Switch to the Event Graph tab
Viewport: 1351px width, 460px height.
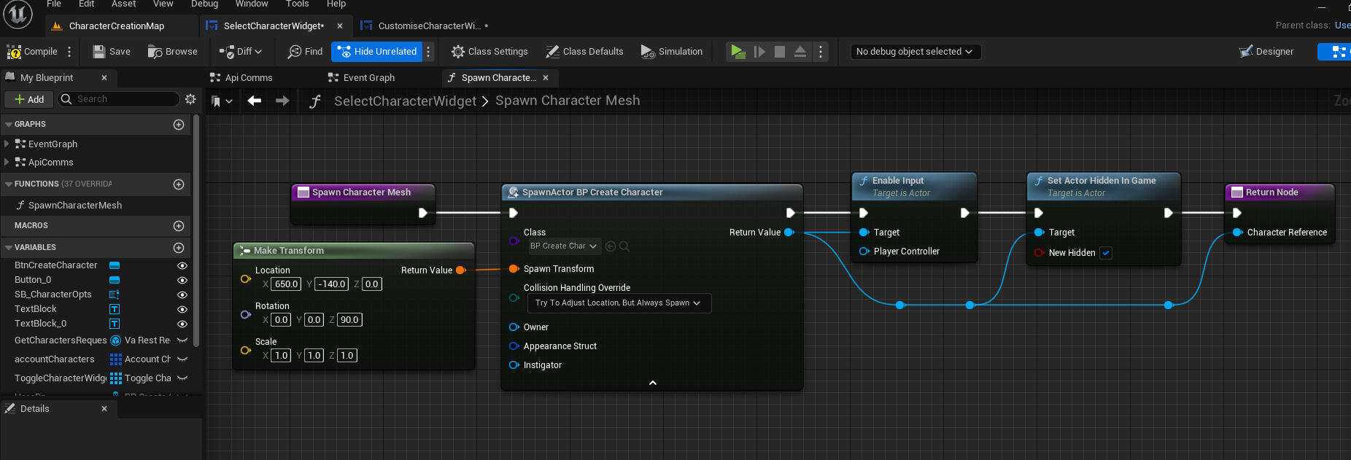point(361,78)
